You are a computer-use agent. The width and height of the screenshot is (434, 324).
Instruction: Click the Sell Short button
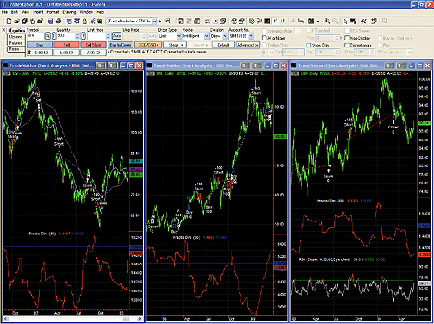coord(93,45)
